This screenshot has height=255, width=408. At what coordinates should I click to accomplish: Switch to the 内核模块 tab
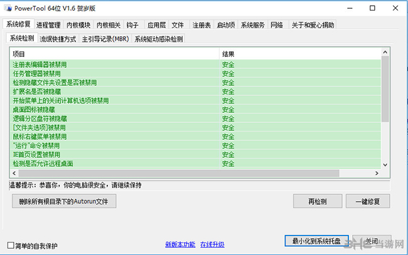point(78,25)
